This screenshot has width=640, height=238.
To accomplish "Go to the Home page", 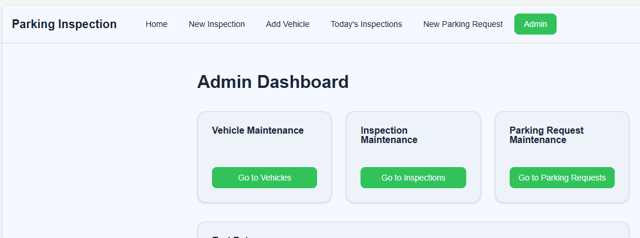I will [157, 24].
